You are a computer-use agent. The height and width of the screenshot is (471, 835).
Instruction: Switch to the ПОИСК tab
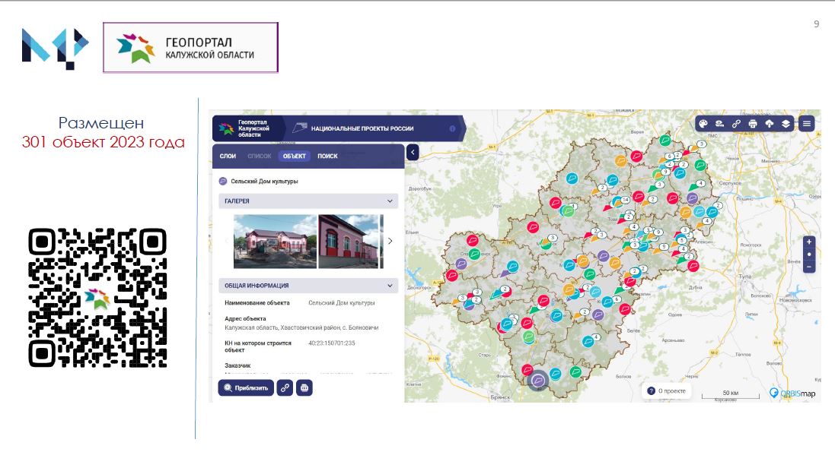(x=327, y=156)
